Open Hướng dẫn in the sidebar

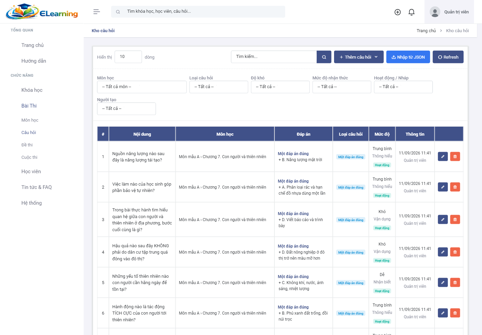[x=34, y=61]
